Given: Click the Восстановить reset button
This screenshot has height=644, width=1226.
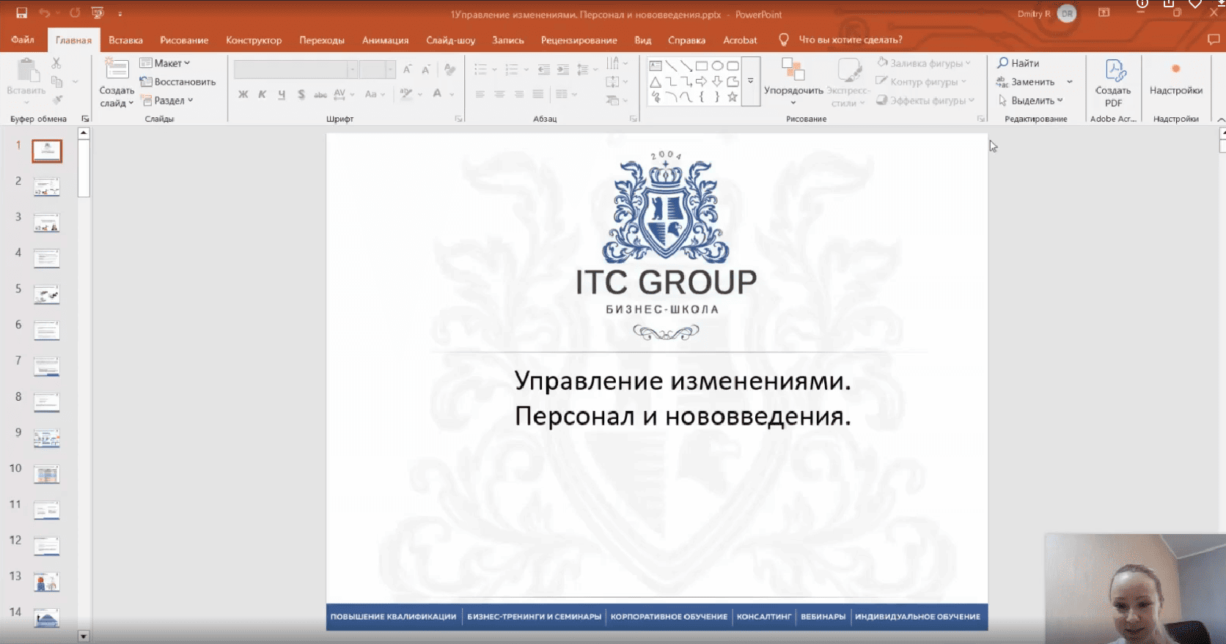Looking at the screenshot, I should tap(178, 82).
